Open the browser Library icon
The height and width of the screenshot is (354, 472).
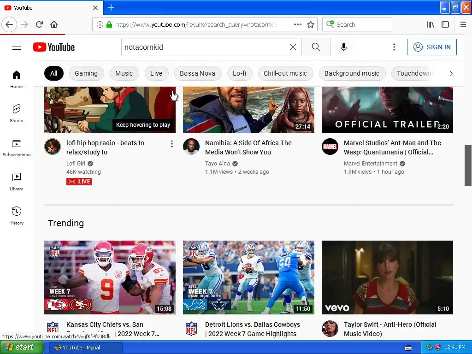click(431, 24)
